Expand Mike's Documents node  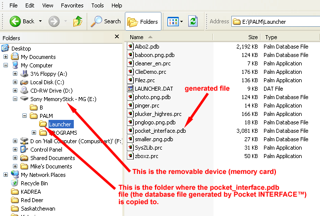tap(15, 166)
